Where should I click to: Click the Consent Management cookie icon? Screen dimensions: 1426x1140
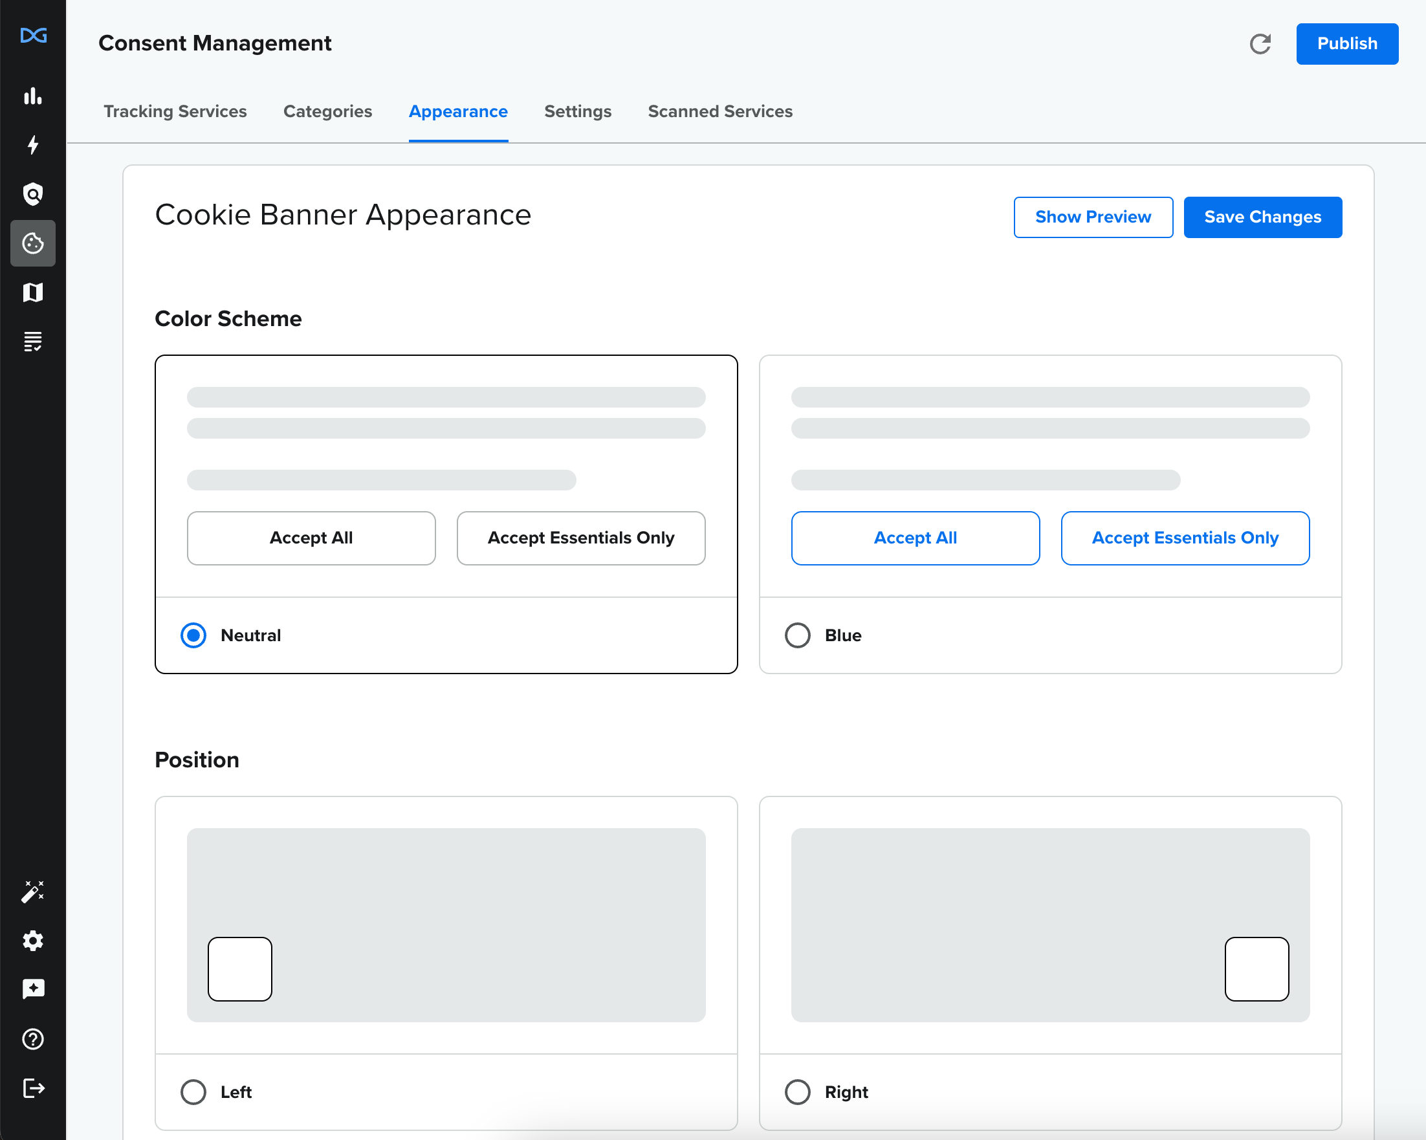pyautogui.click(x=32, y=243)
